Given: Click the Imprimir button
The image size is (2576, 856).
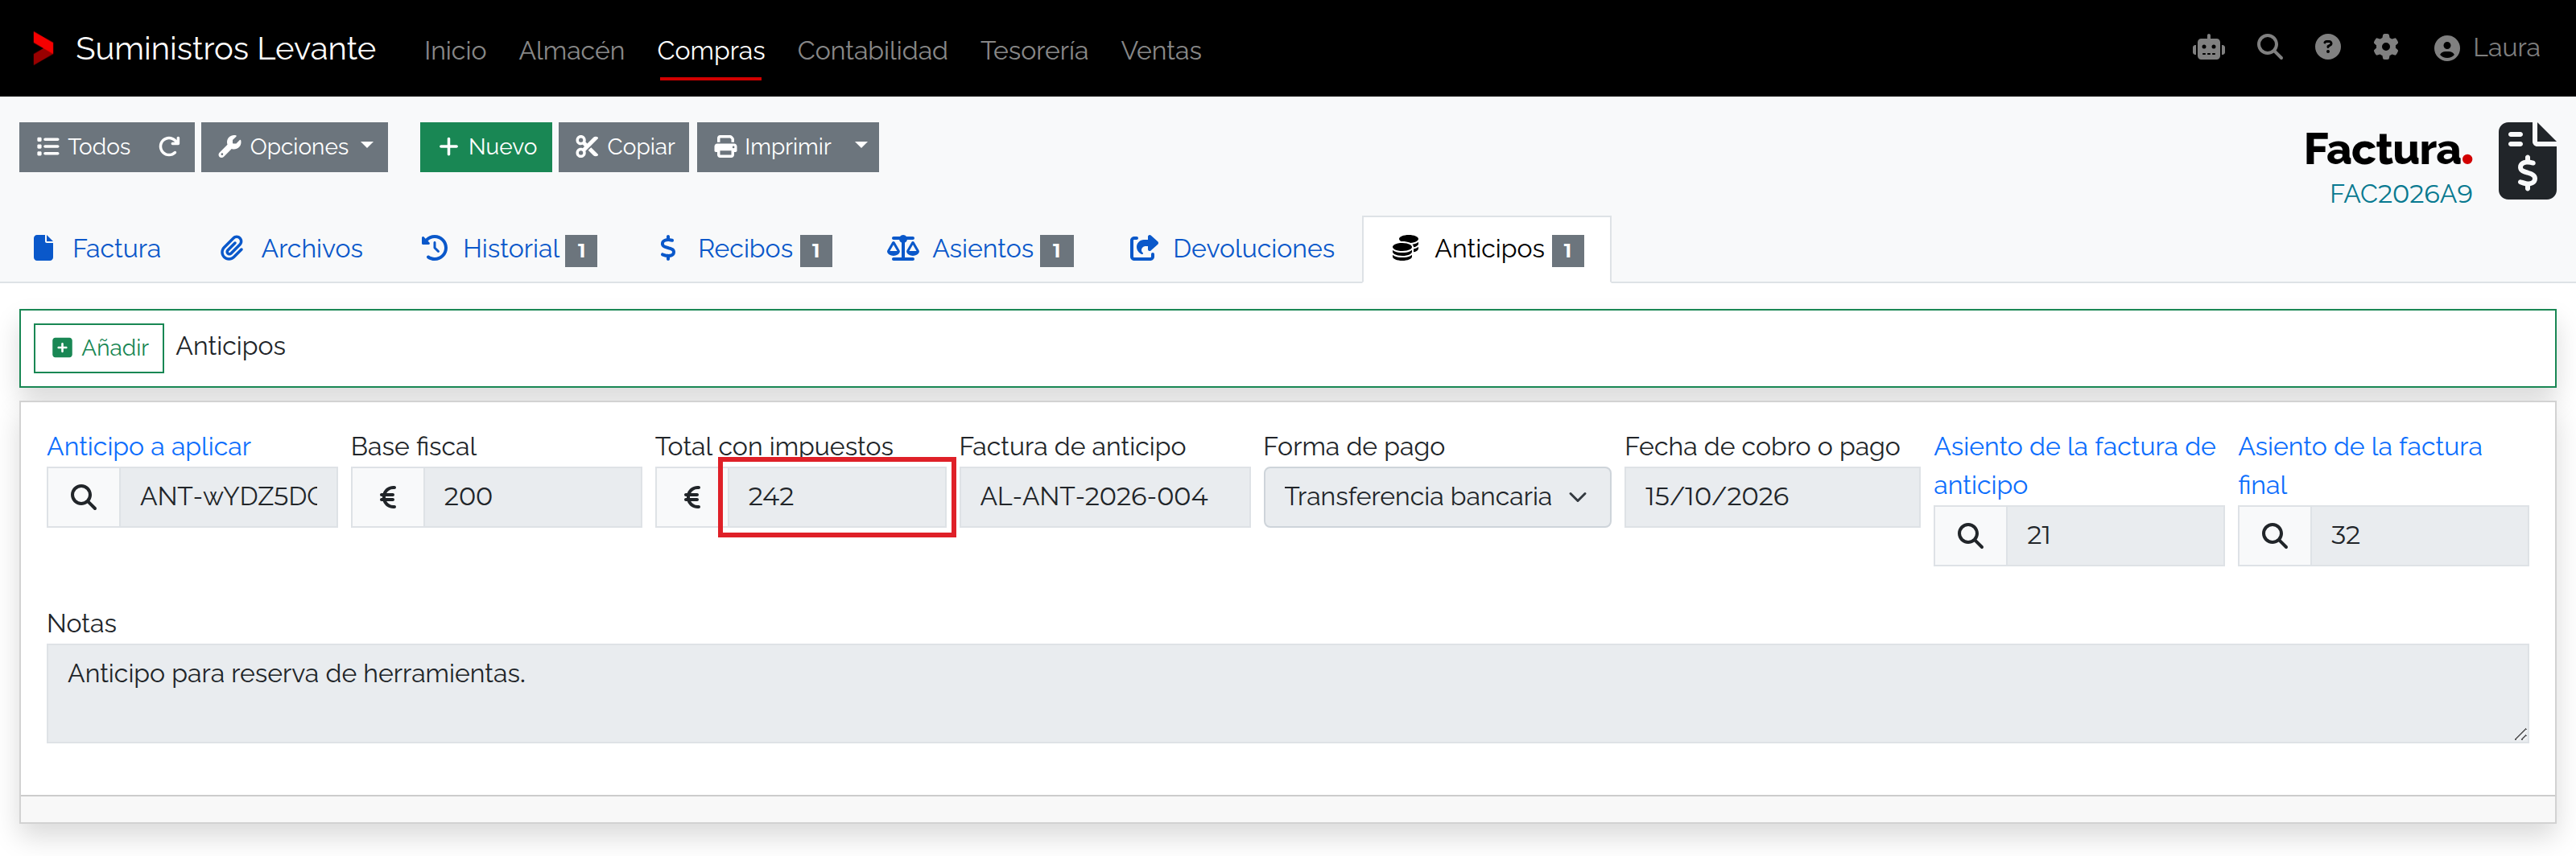Looking at the screenshot, I should pos(772,147).
